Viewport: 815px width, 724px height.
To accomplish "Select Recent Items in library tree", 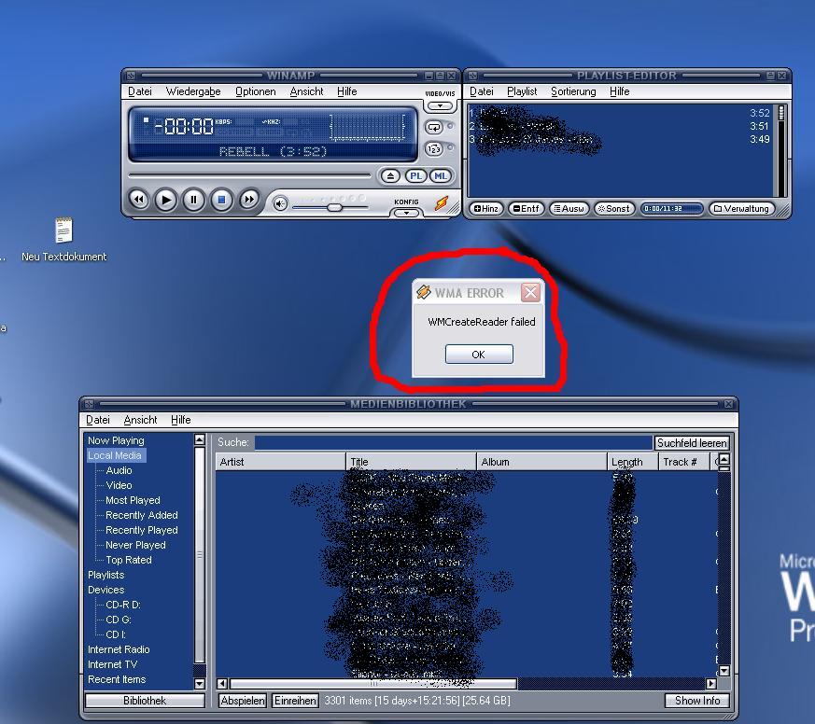I will pos(117,679).
